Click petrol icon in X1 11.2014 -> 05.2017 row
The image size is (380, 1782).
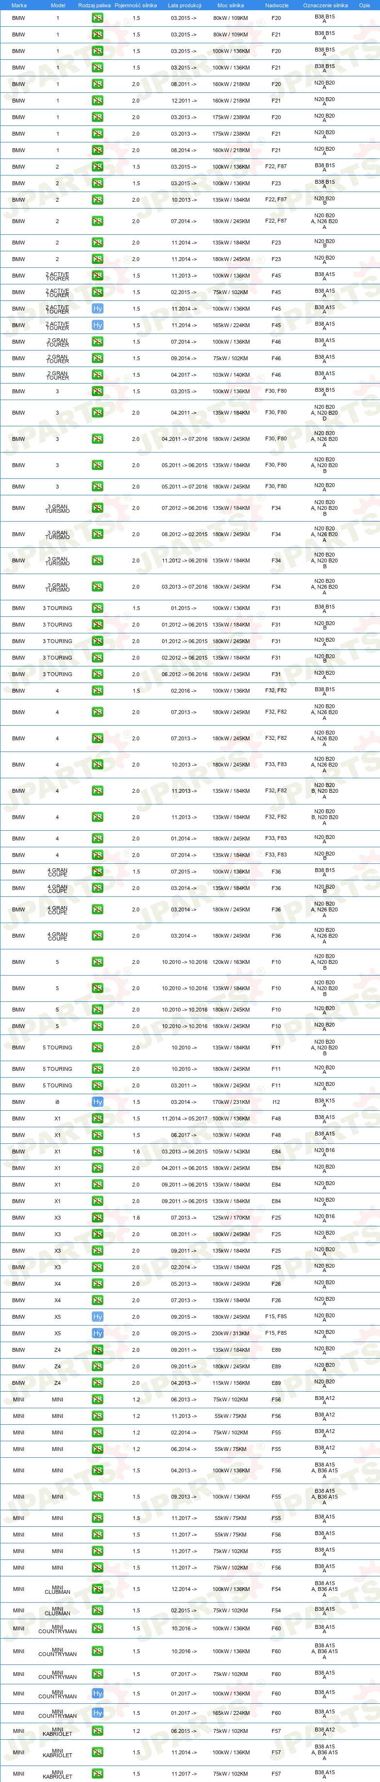click(x=98, y=1118)
